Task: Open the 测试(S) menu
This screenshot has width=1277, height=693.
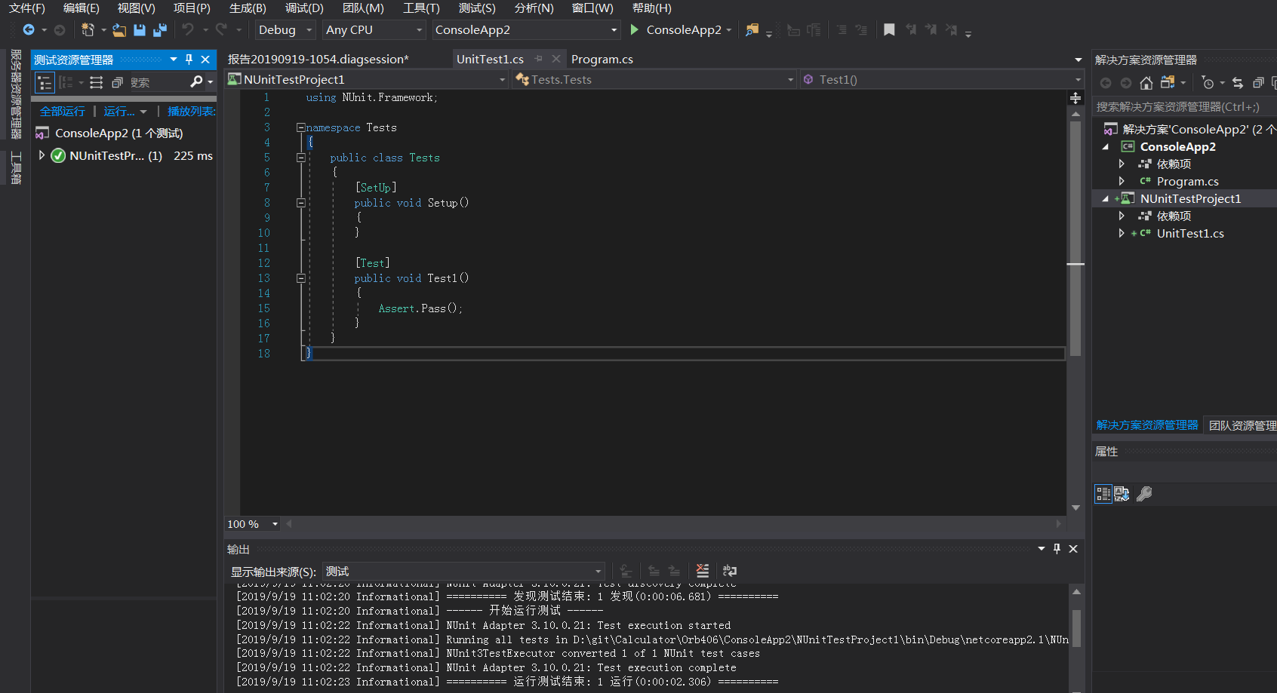Action: (x=477, y=8)
